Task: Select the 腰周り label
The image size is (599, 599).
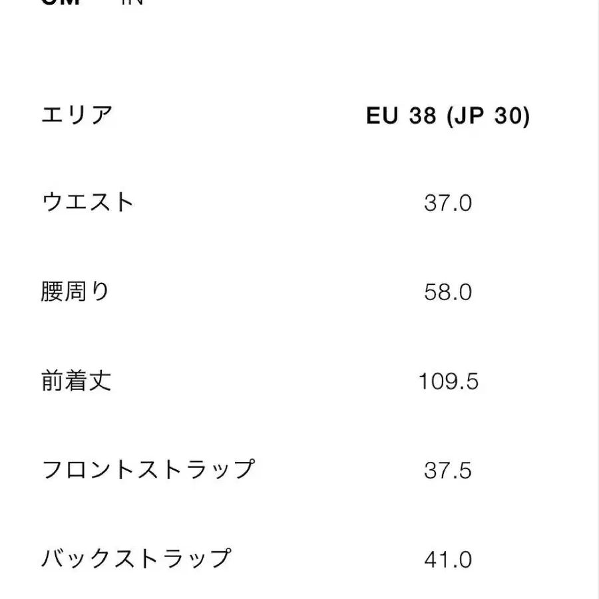Action: 75,292
